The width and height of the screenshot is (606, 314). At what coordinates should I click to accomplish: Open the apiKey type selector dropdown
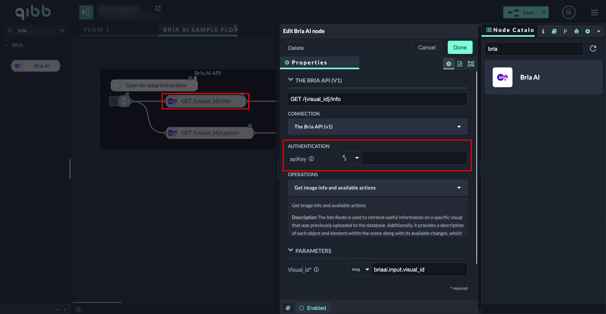pyautogui.click(x=351, y=158)
